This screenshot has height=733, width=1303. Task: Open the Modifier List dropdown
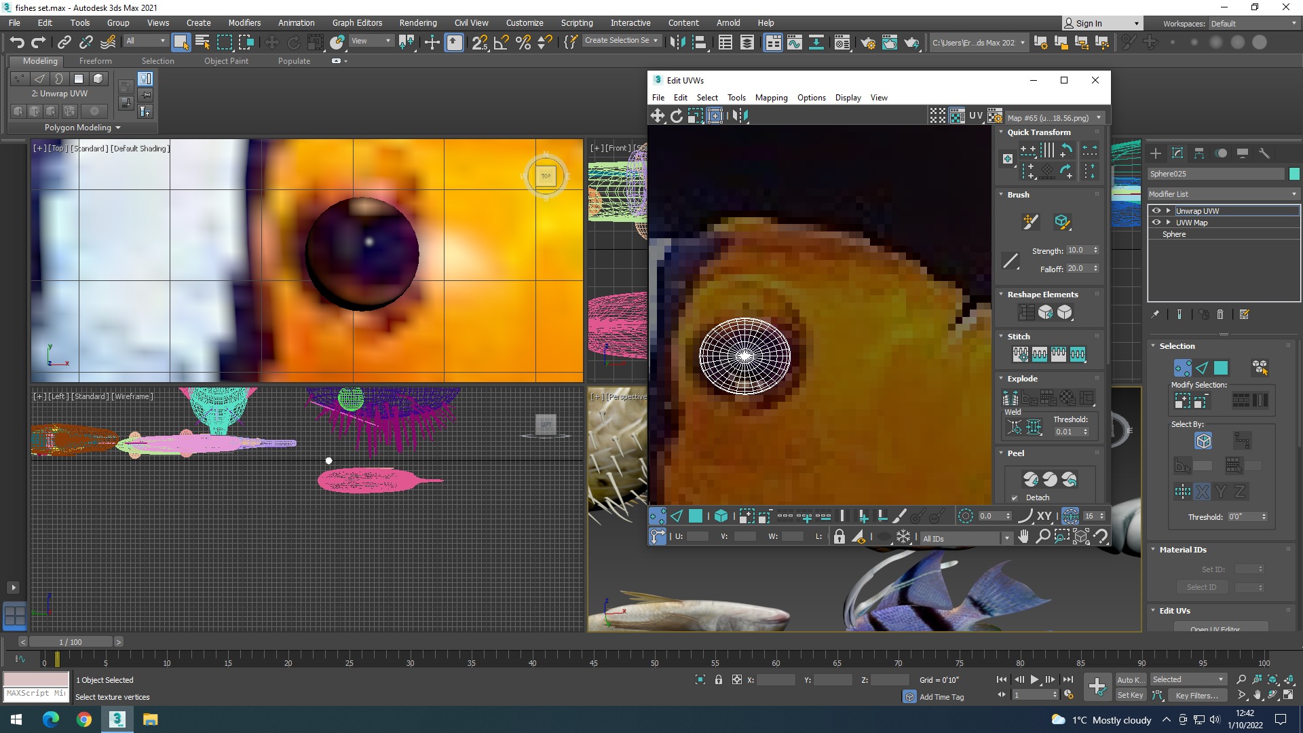click(1223, 194)
